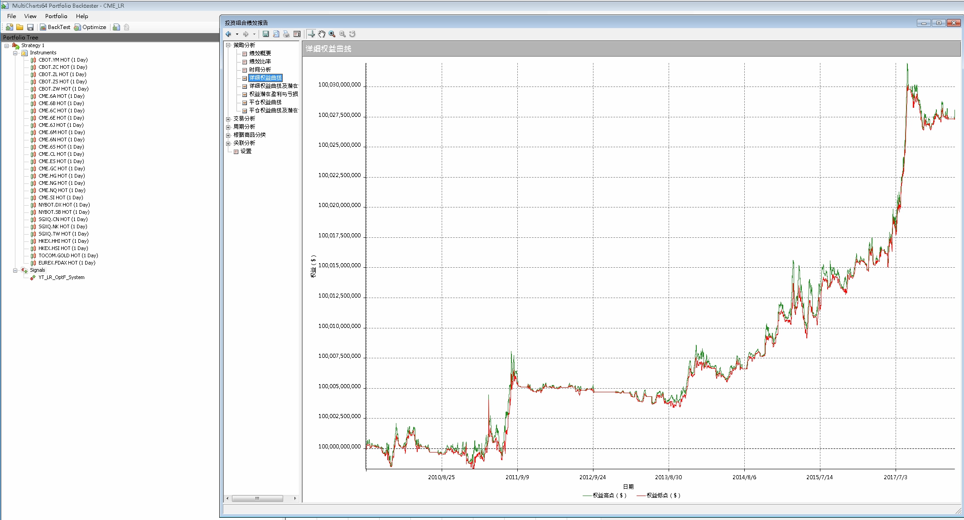Image resolution: width=964 pixels, height=520 pixels.
Task: Click the report back navigation arrow
Action: coord(229,34)
